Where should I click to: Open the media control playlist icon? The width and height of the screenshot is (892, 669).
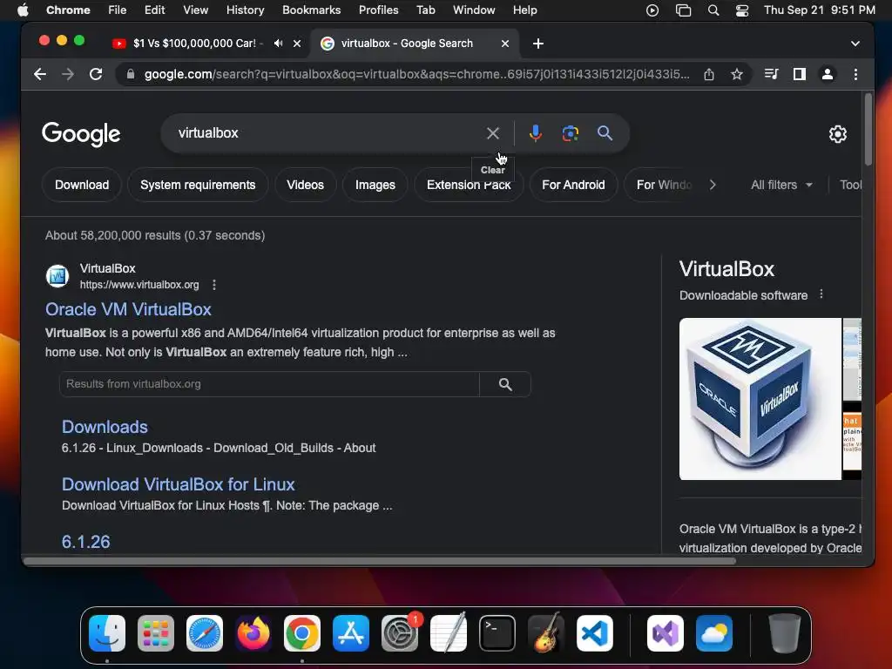772,74
